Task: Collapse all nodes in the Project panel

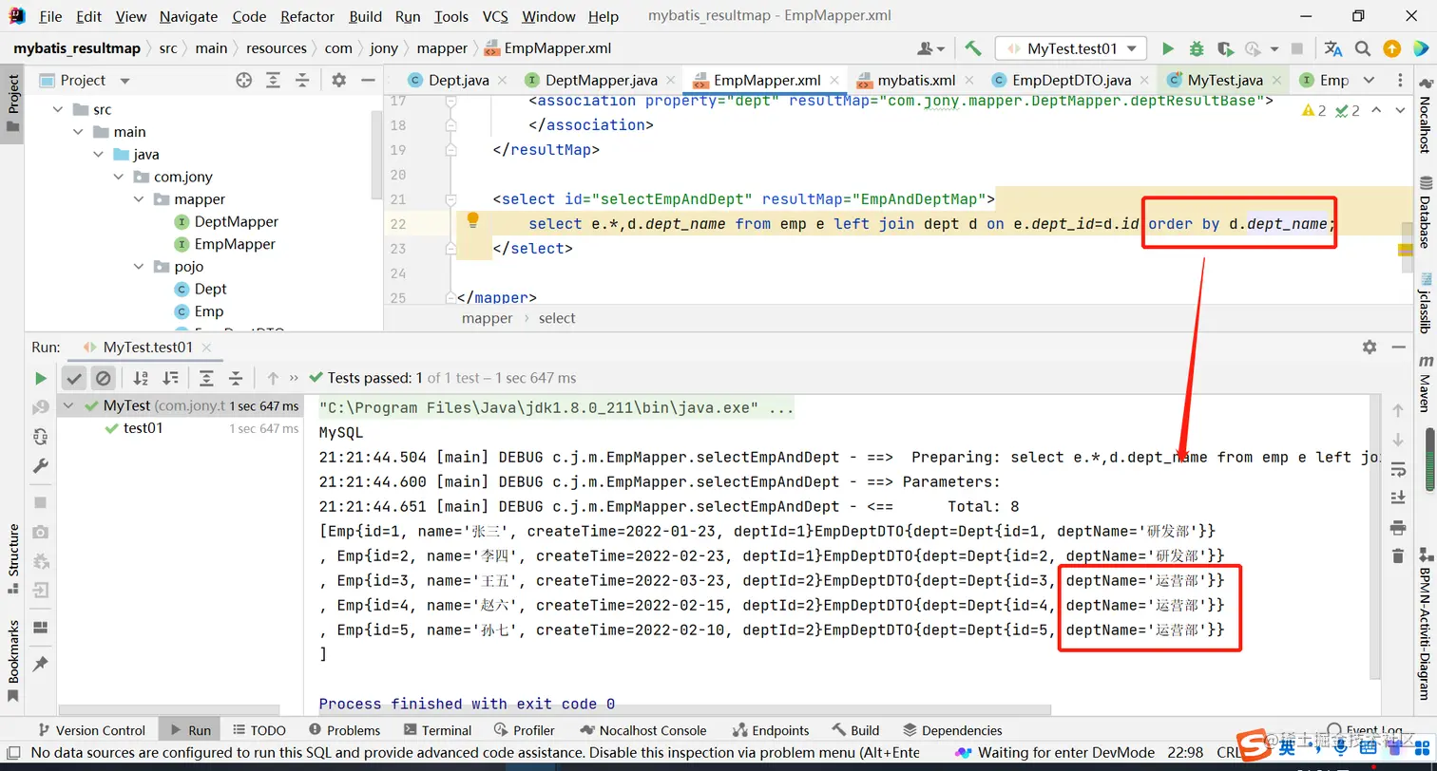Action: 302,81
